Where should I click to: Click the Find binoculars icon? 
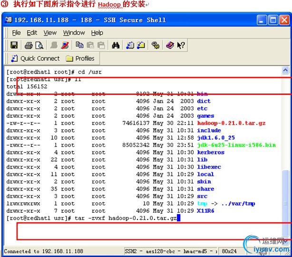(116, 45)
